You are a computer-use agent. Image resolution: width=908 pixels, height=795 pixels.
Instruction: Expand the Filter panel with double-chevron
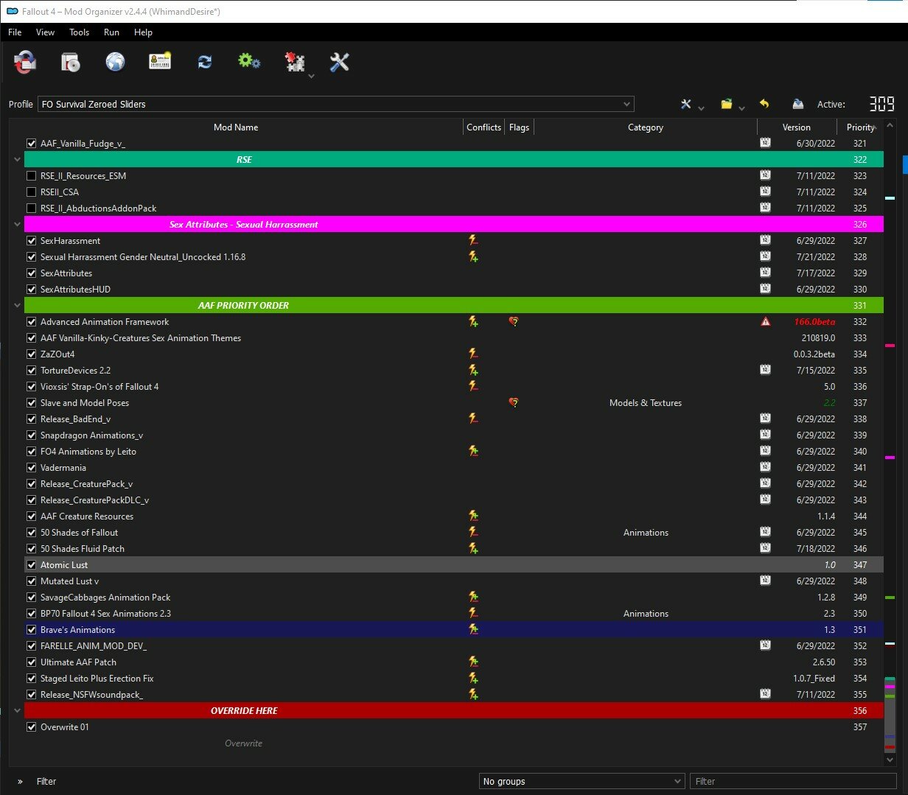21,781
